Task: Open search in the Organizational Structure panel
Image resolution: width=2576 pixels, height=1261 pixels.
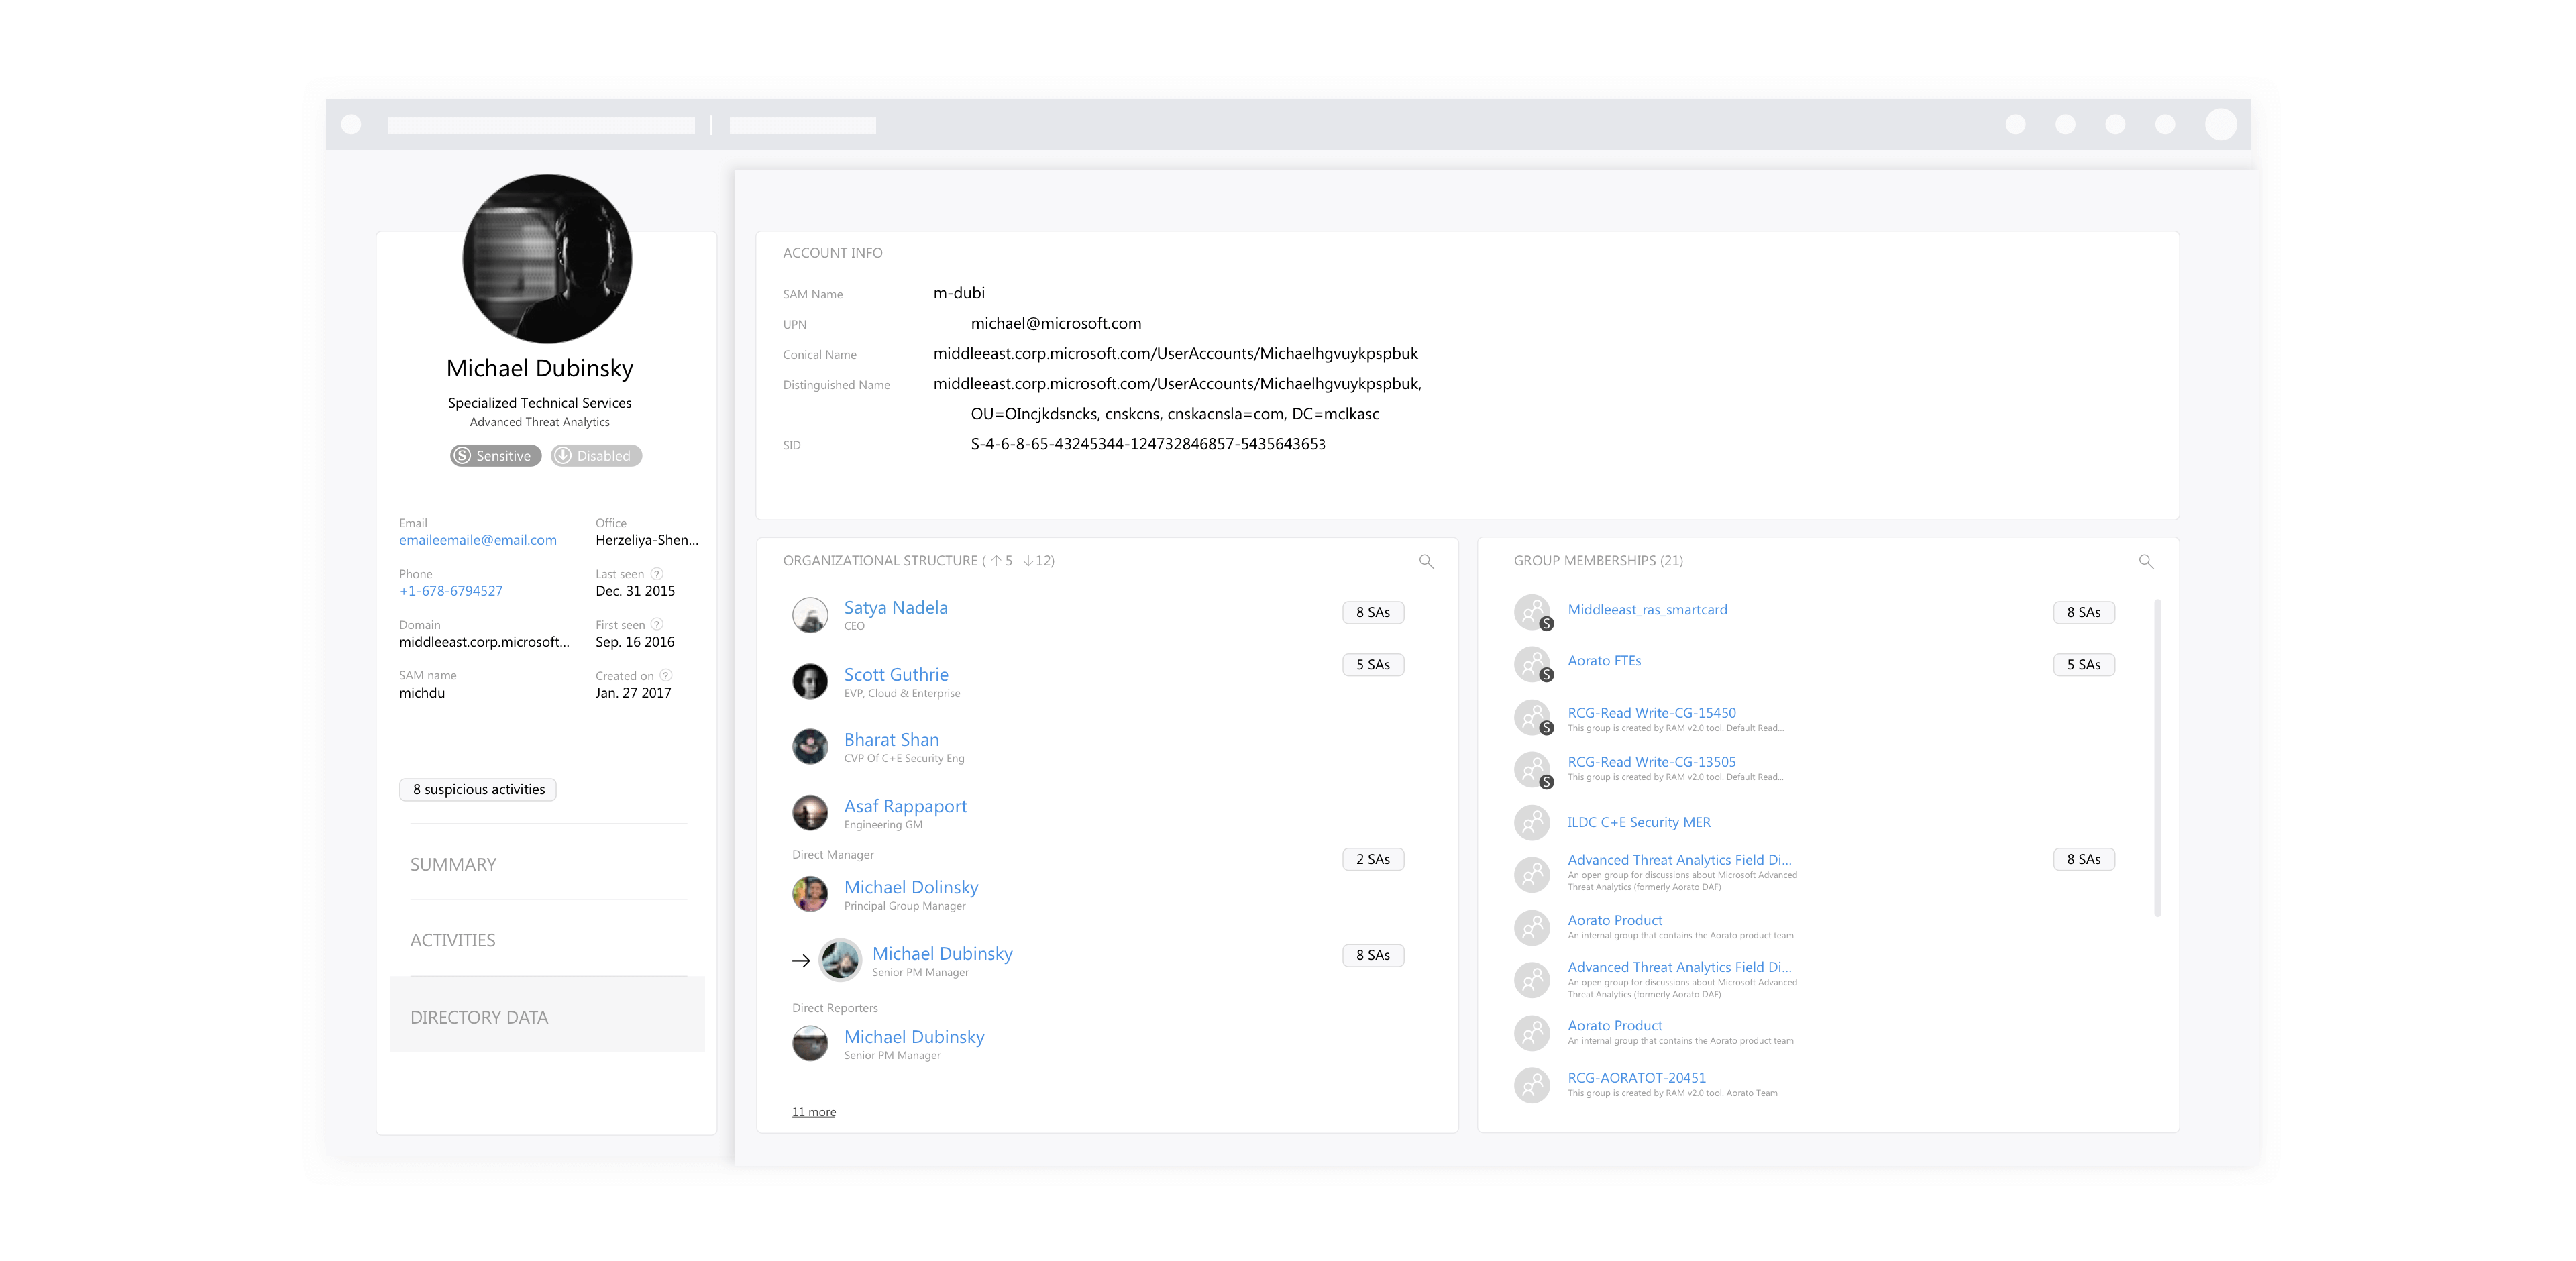Action: point(1427,561)
